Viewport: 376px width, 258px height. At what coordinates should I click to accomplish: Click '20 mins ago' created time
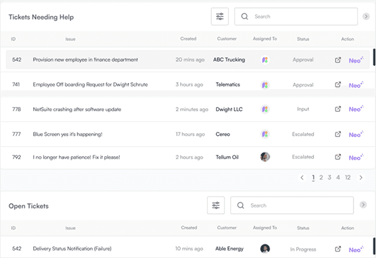(x=190, y=60)
